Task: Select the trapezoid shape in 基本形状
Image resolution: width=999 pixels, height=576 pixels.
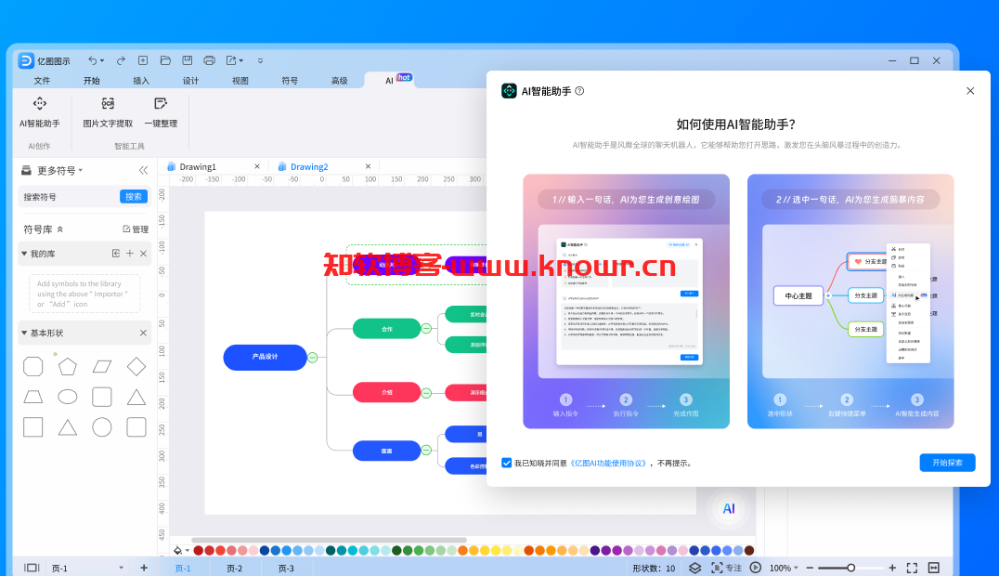Action: pos(33,397)
